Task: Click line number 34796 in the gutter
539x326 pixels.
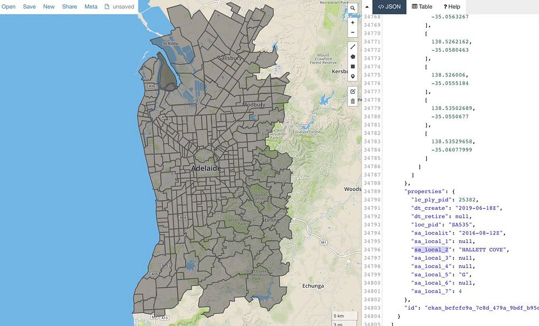Action: click(x=372, y=249)
